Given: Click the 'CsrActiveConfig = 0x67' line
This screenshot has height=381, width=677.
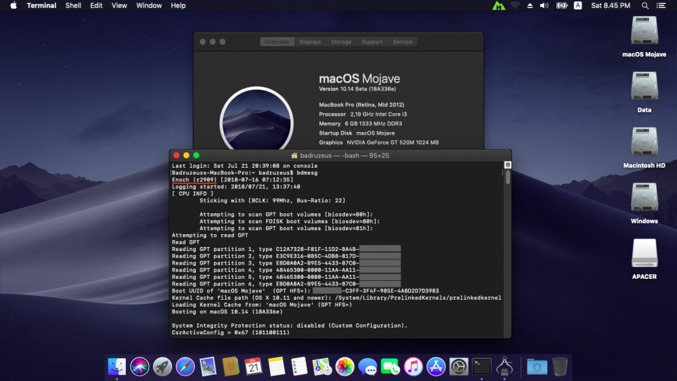Looking at the screenshot, I should coord(231,333).
